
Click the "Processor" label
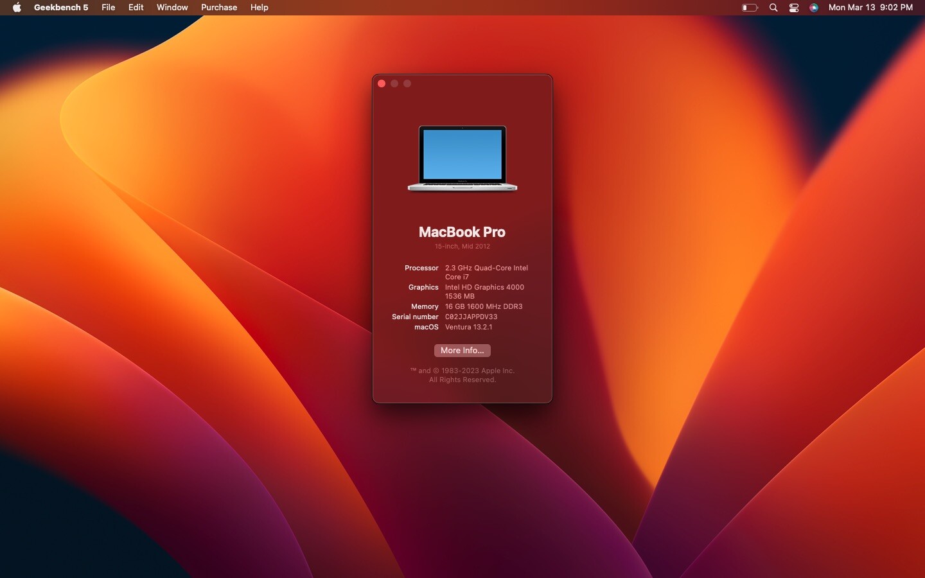coord(421,268)
